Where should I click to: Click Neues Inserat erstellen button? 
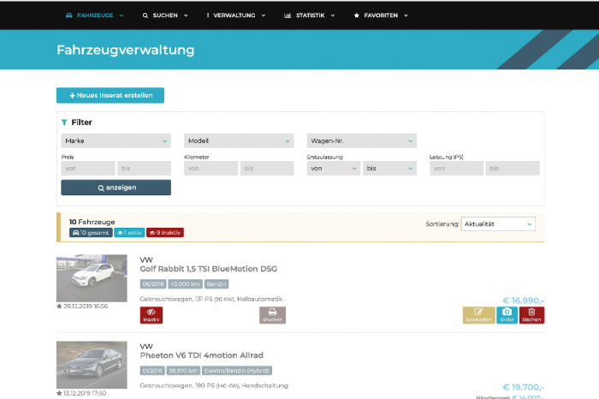click(x=110, y=95)
